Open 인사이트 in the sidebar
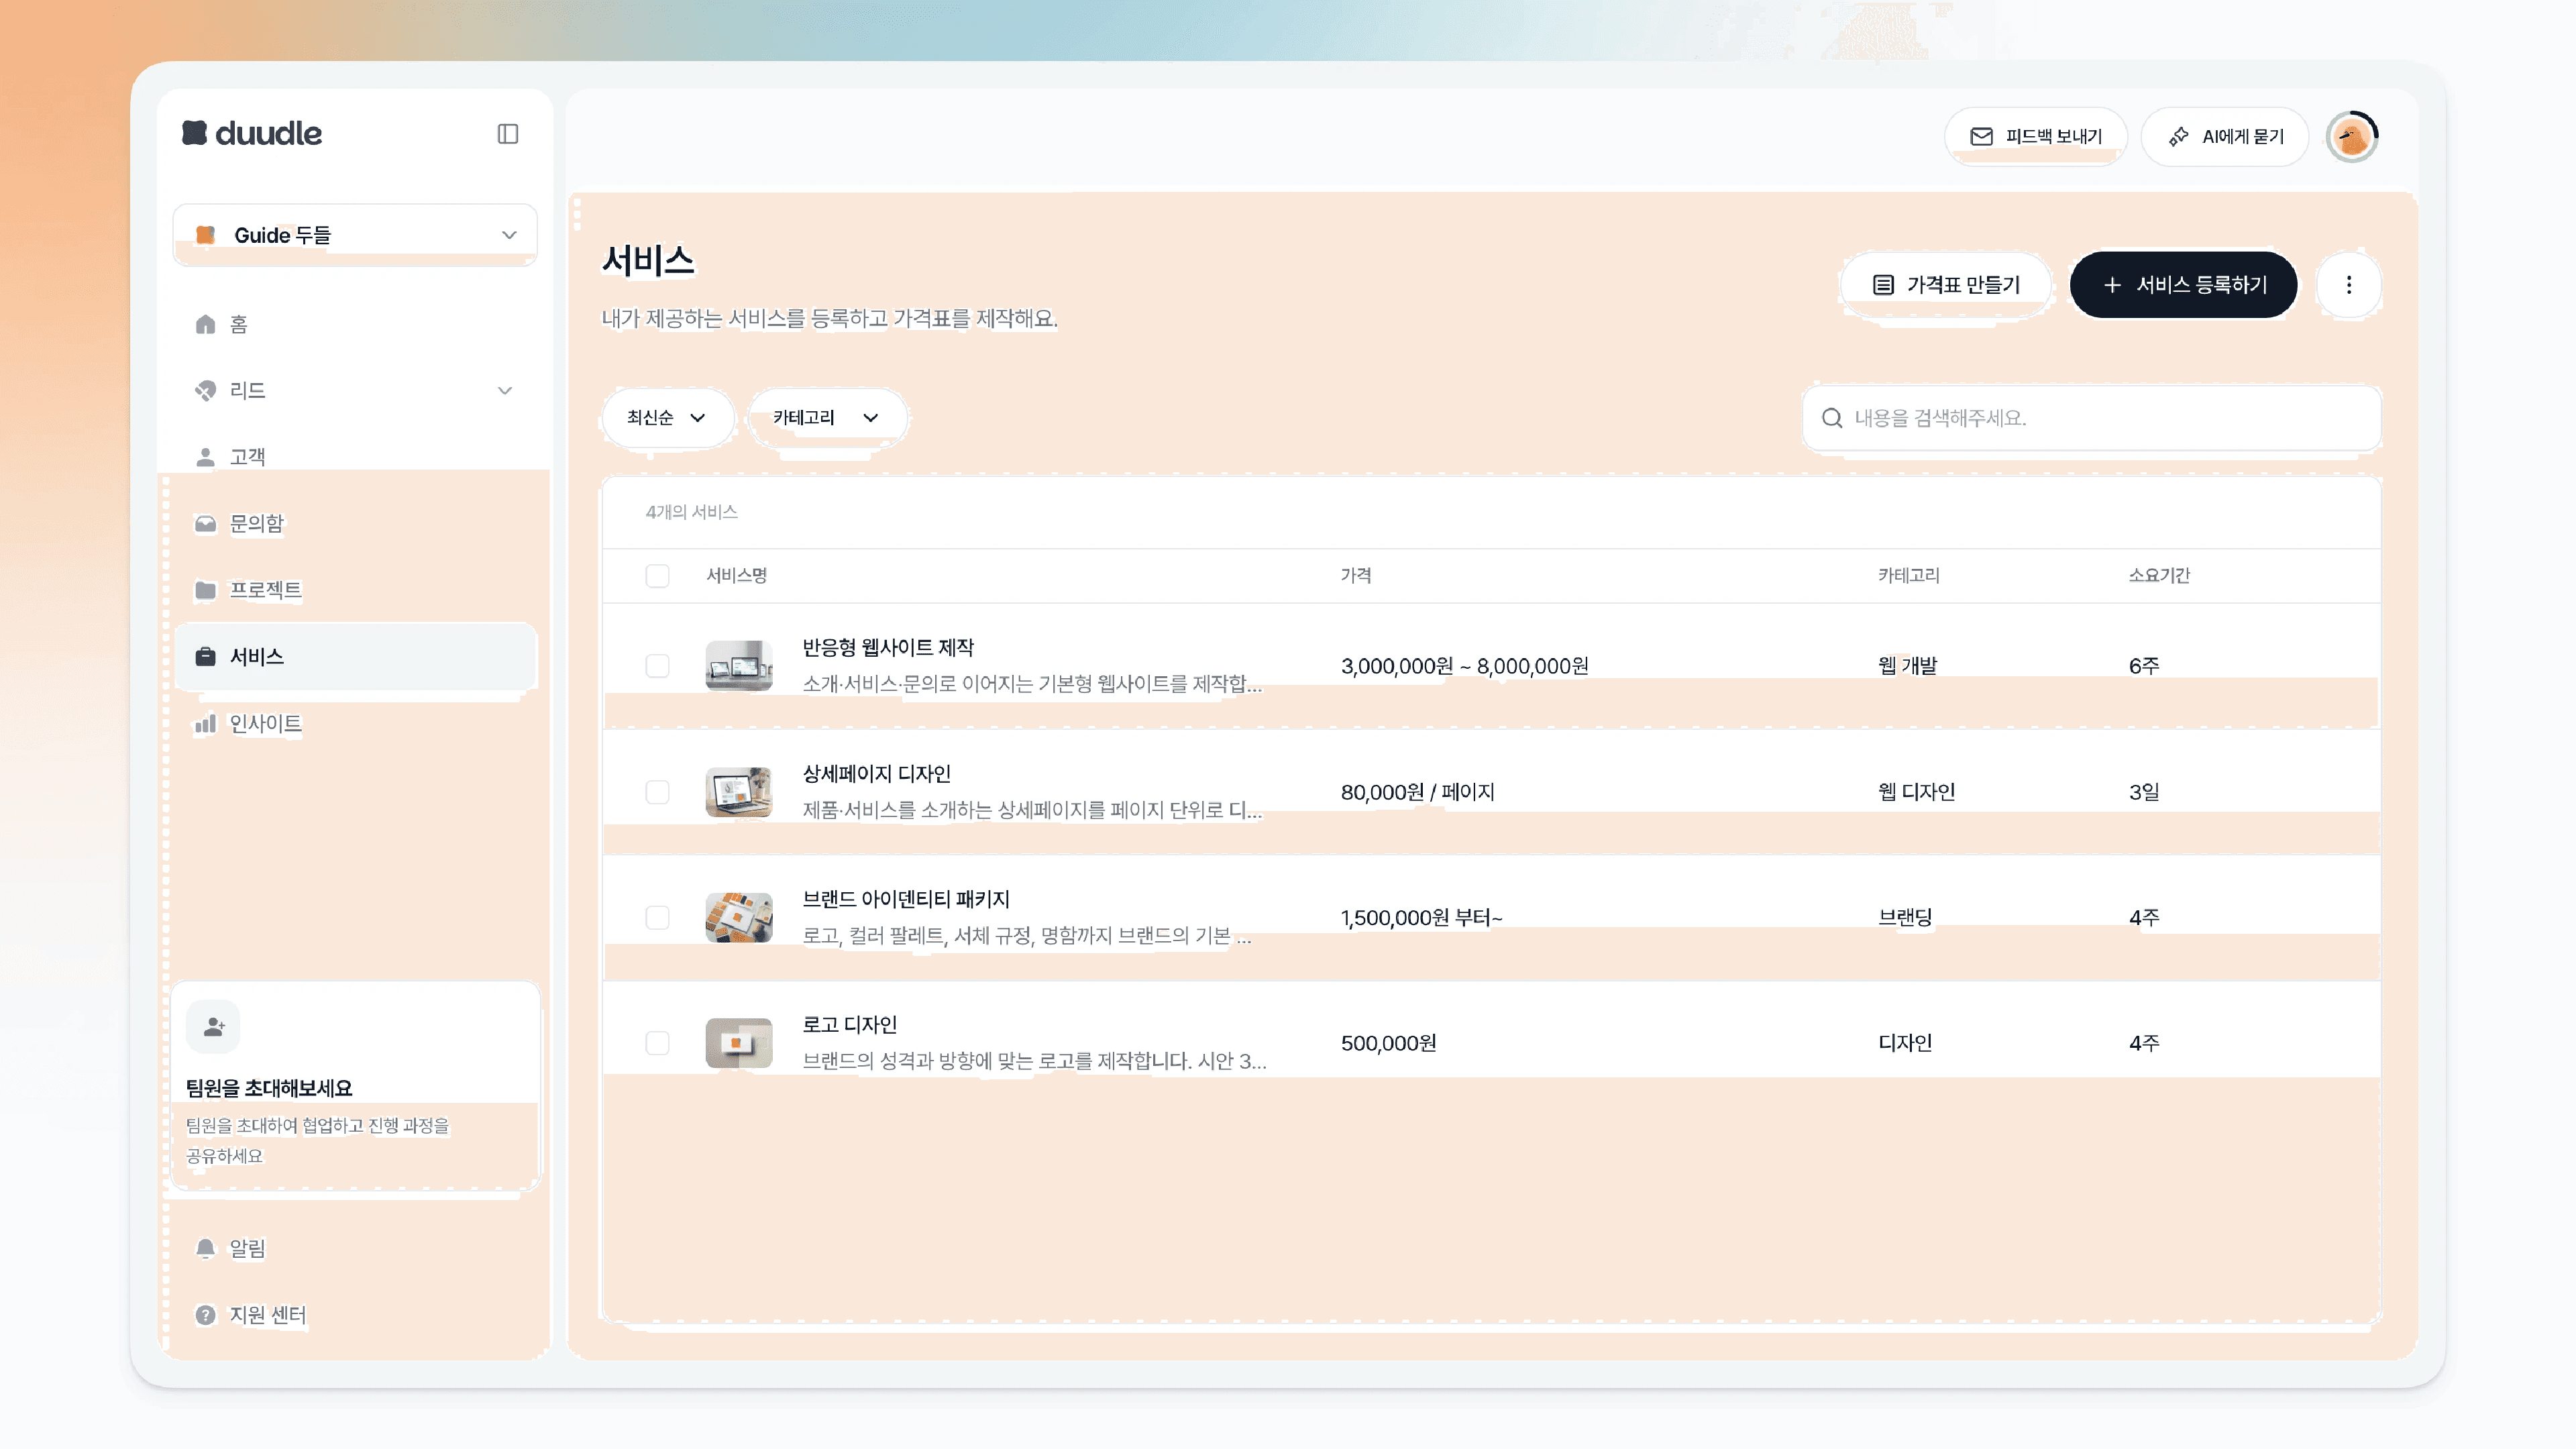Viewport: 2576px width, 1449px height. pos(355,723)
